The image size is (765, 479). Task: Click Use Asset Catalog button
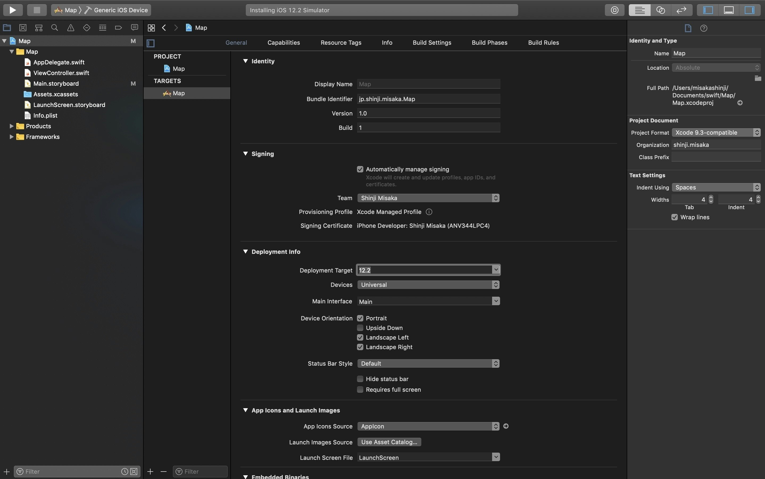click(389, 442)
